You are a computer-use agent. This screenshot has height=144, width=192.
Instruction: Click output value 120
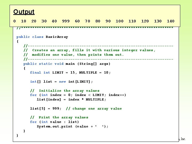[145, 21]
